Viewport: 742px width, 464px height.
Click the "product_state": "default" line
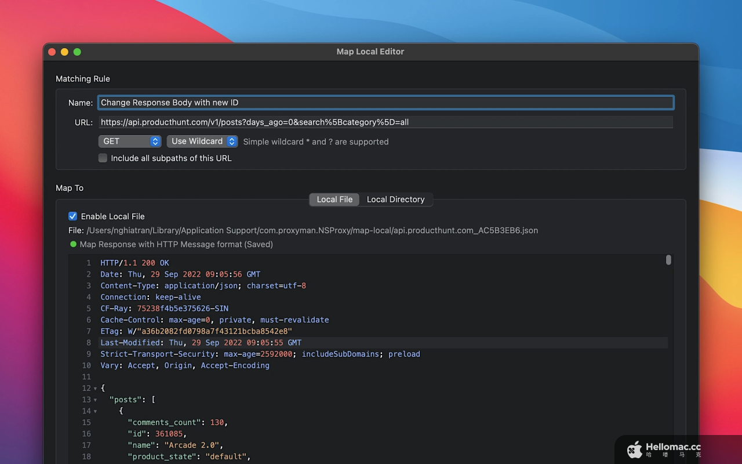tap(189, 457)
